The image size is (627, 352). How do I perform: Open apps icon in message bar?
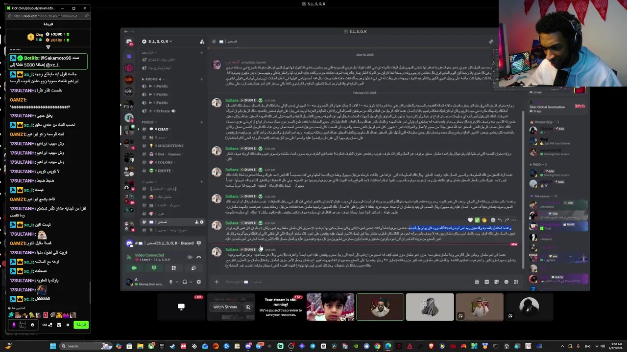(x=516, y=282)
